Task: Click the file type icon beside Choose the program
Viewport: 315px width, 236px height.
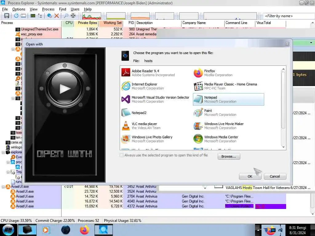Action: click(x=125, y=56)
